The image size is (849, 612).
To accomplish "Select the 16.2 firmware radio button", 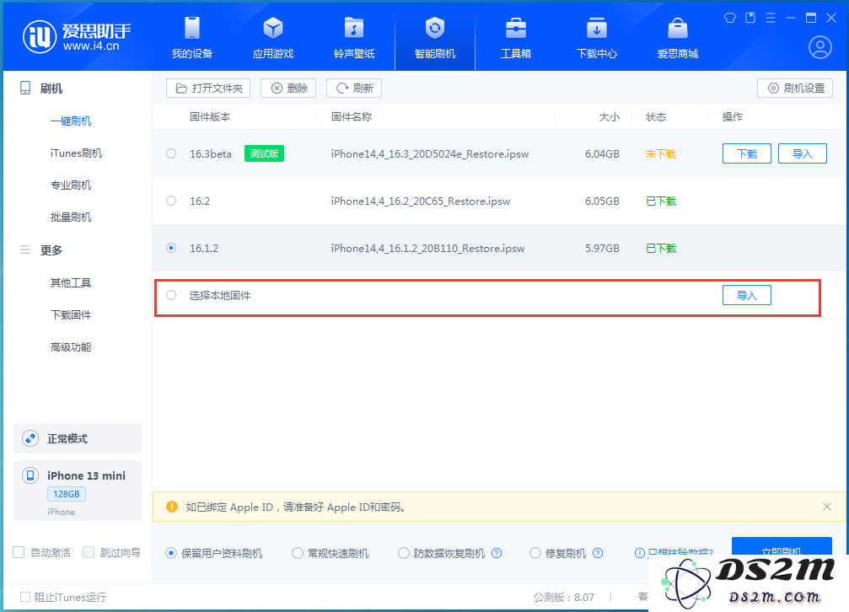I will click(x=171, y=201).
